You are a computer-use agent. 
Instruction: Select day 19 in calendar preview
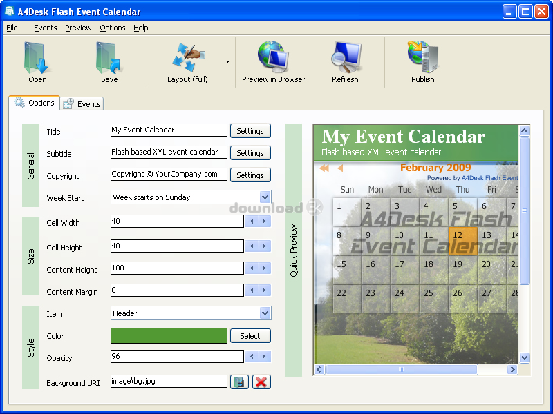[462, 270]
